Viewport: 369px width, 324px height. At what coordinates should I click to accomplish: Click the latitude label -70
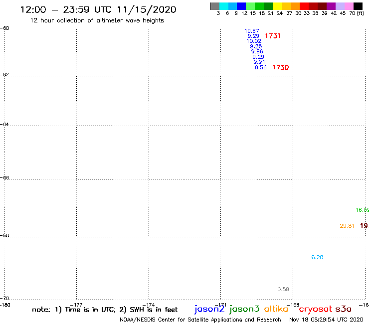(4, 298)
